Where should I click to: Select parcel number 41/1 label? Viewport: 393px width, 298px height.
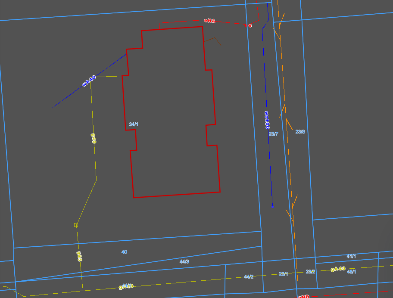pos(351,256)
